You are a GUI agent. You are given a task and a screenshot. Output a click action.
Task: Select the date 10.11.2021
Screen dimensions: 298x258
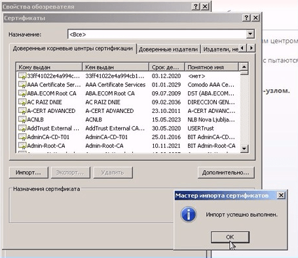click(166, 146)
